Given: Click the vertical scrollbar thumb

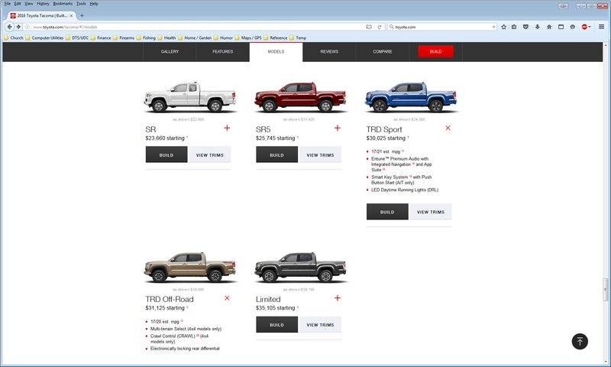Looking at the screenshot, I should point(605,289).
